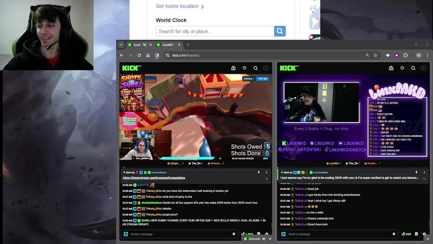Select LandSirr in right pane leaderboard
The width and height of the screenshot is (433, 244).
click(x=334, y=163)
